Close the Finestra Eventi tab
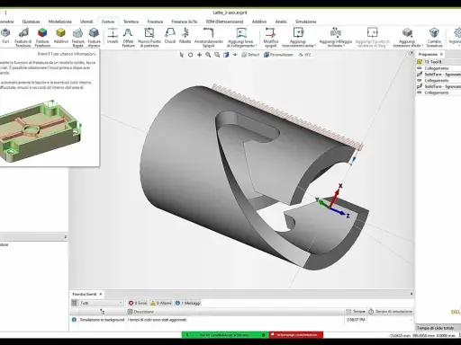 coord(101,294)
